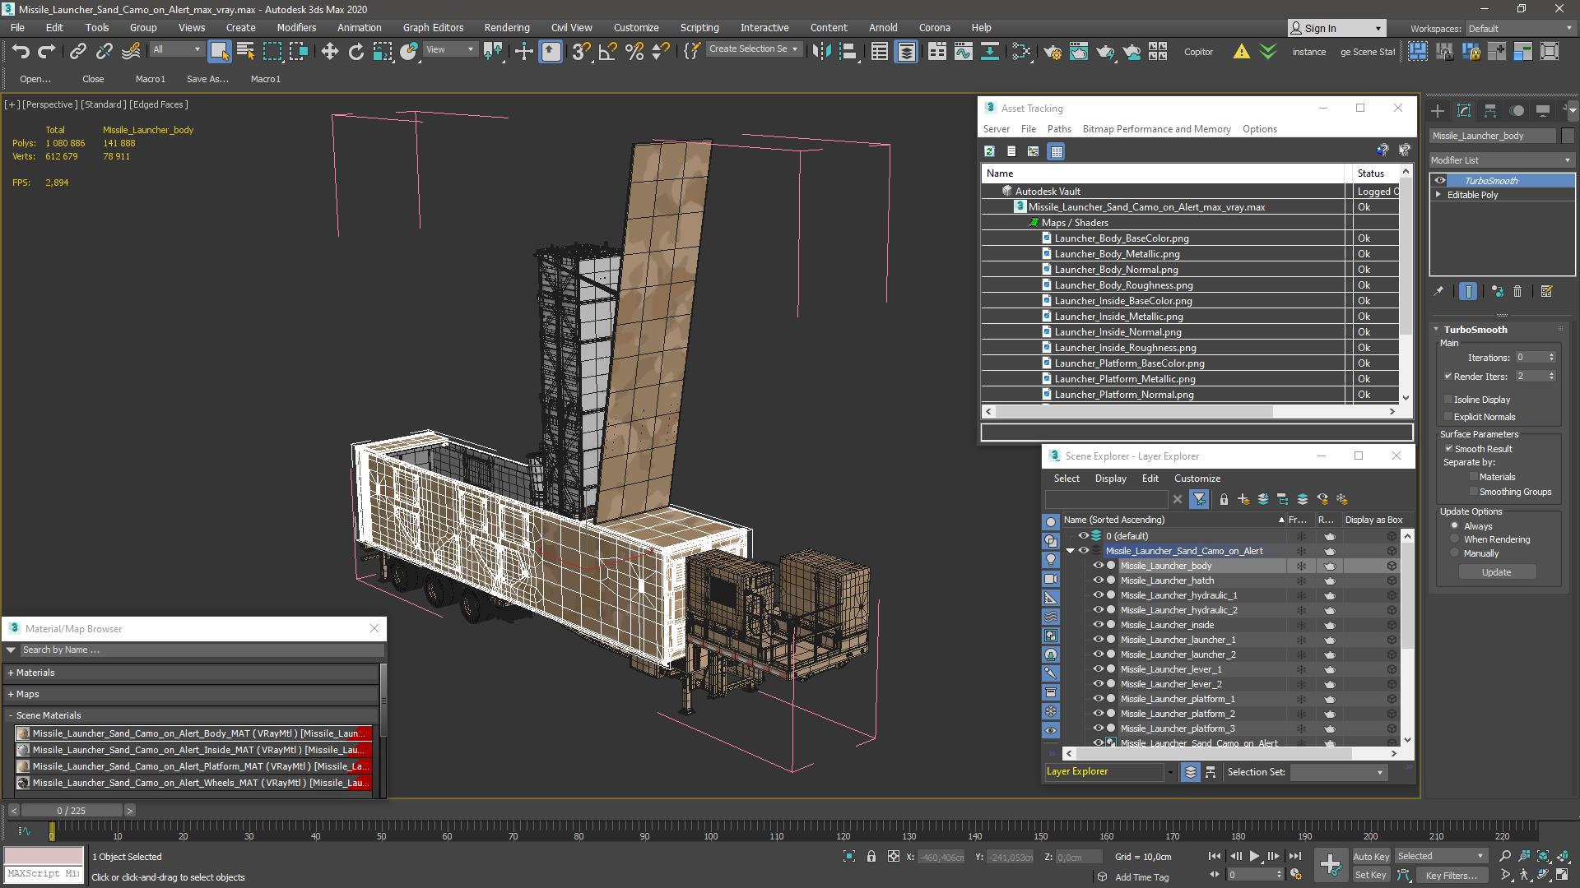Click Refresh icon in Asset Tracking
The image size is (1580, 888).
click(989, 151)
